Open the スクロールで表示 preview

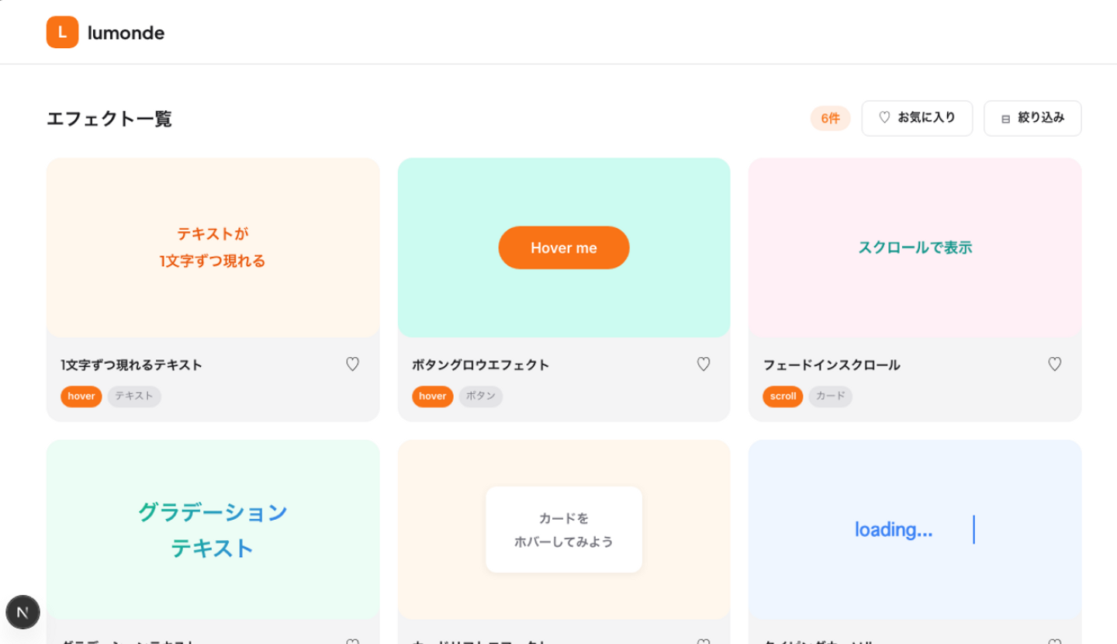(x=915, y=248)
